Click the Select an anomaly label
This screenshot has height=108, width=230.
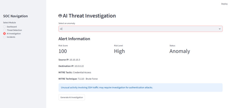(x=67, y=23)
